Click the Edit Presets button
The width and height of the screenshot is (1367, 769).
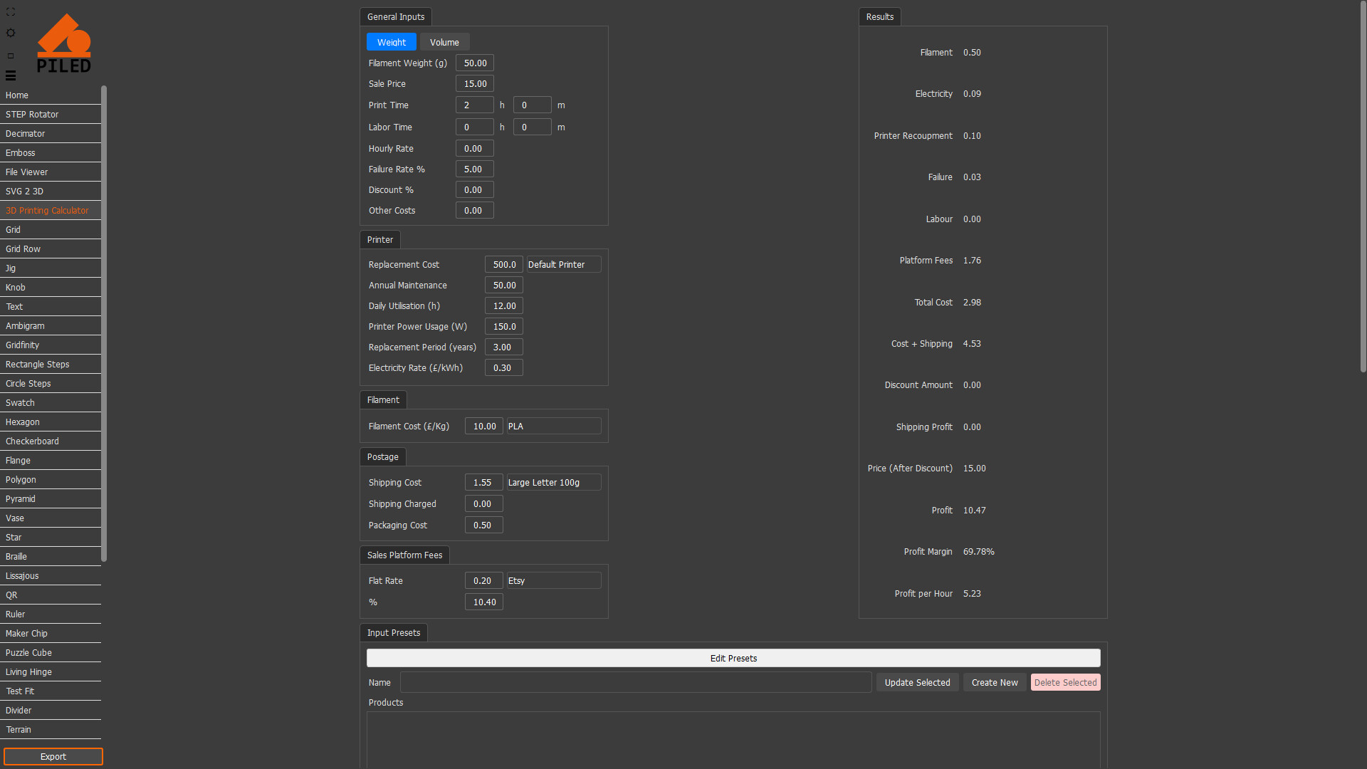pos(733,658)
